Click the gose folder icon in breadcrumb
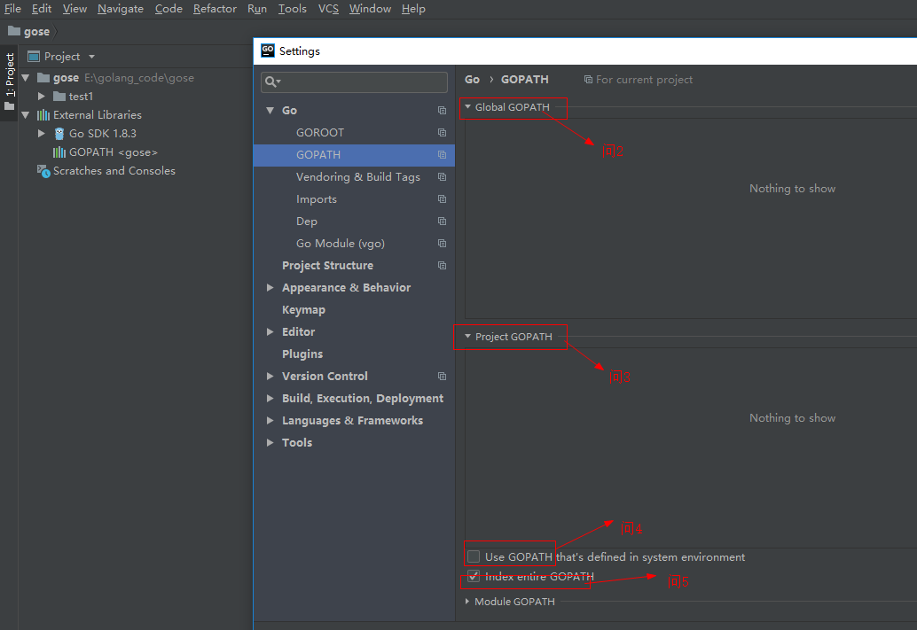The image size is (917, 630). [x=14, y=31]
